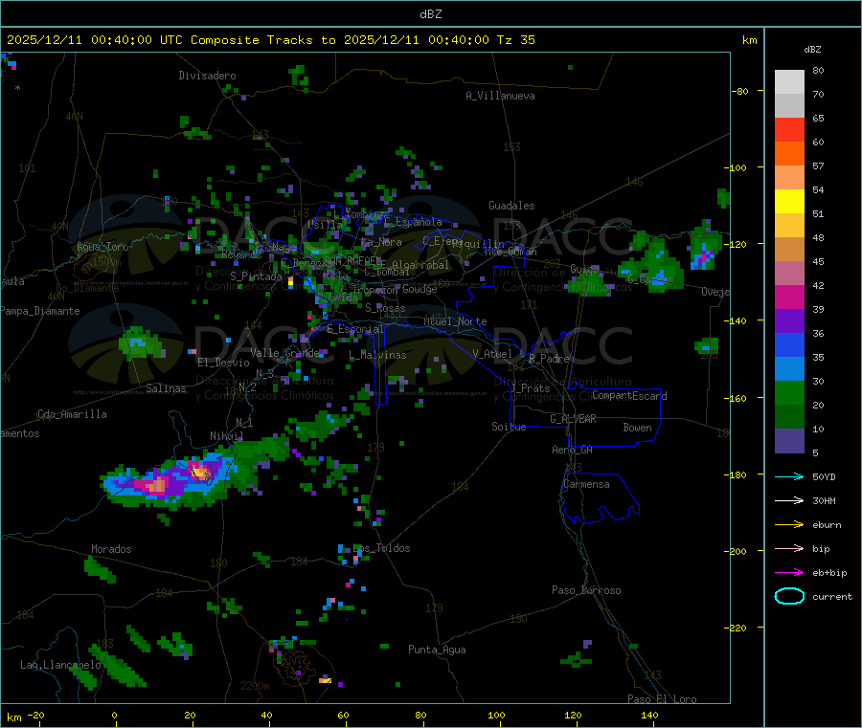Click the intense magenta storm cell southwest of Nihuil
The height and width of the screenshot is (728, 862).
pyautogui.click(x=153, y=486)
